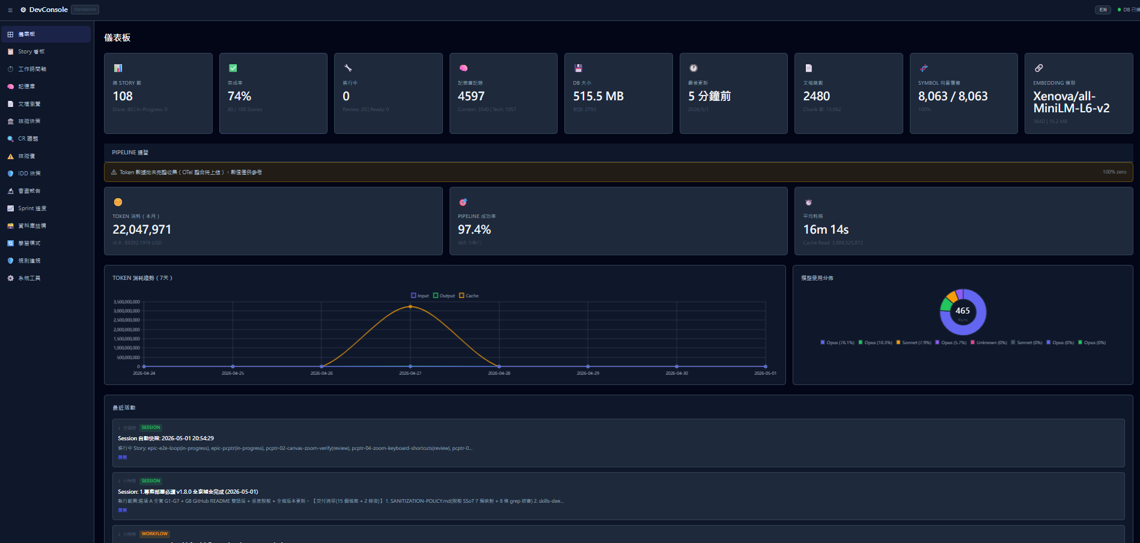
Task: Expand the Session v1.8.0 全套補全完成 entry
Action: coord(122,510)
